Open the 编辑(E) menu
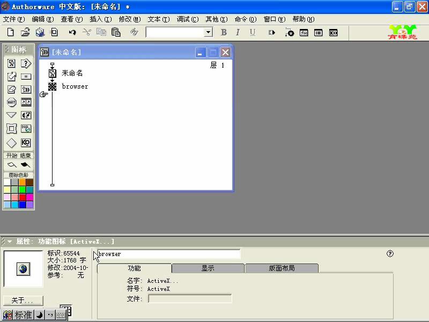 point(43,19)
